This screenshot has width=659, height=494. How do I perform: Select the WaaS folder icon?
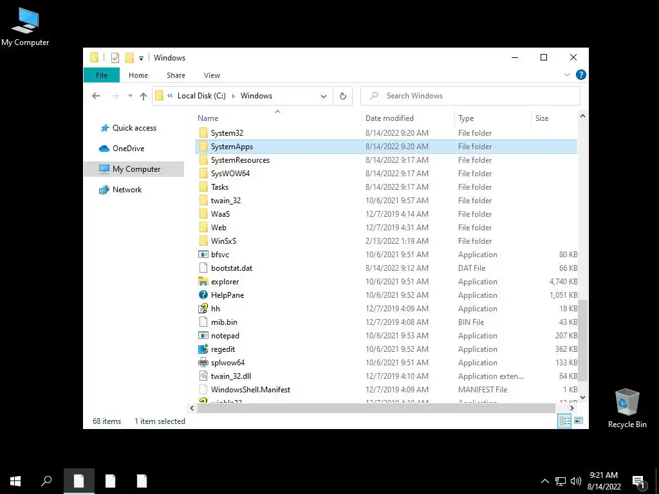pos(203,214)
